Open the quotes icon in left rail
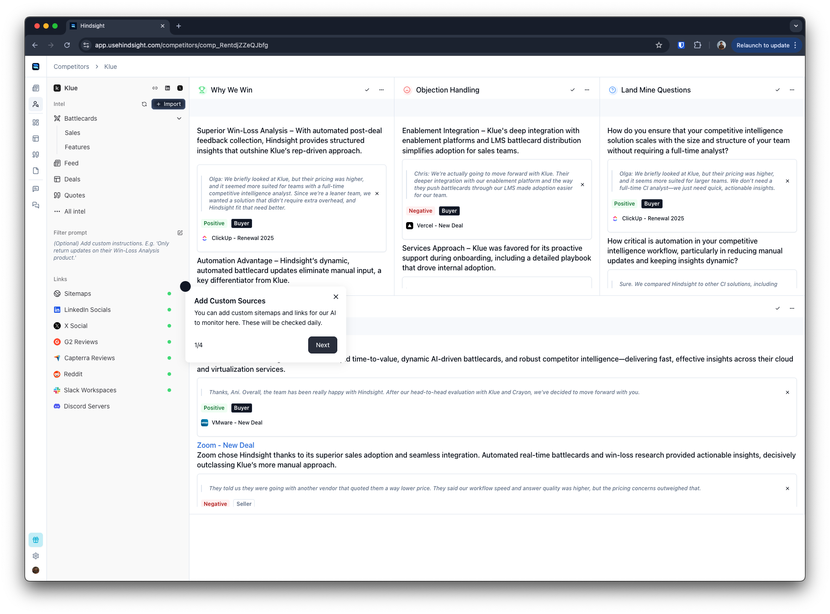830x614 pixels. click(36, 155)
